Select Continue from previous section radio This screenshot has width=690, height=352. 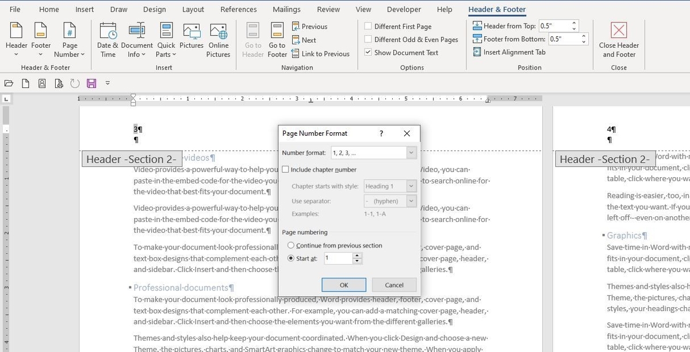tap(291, 246)
